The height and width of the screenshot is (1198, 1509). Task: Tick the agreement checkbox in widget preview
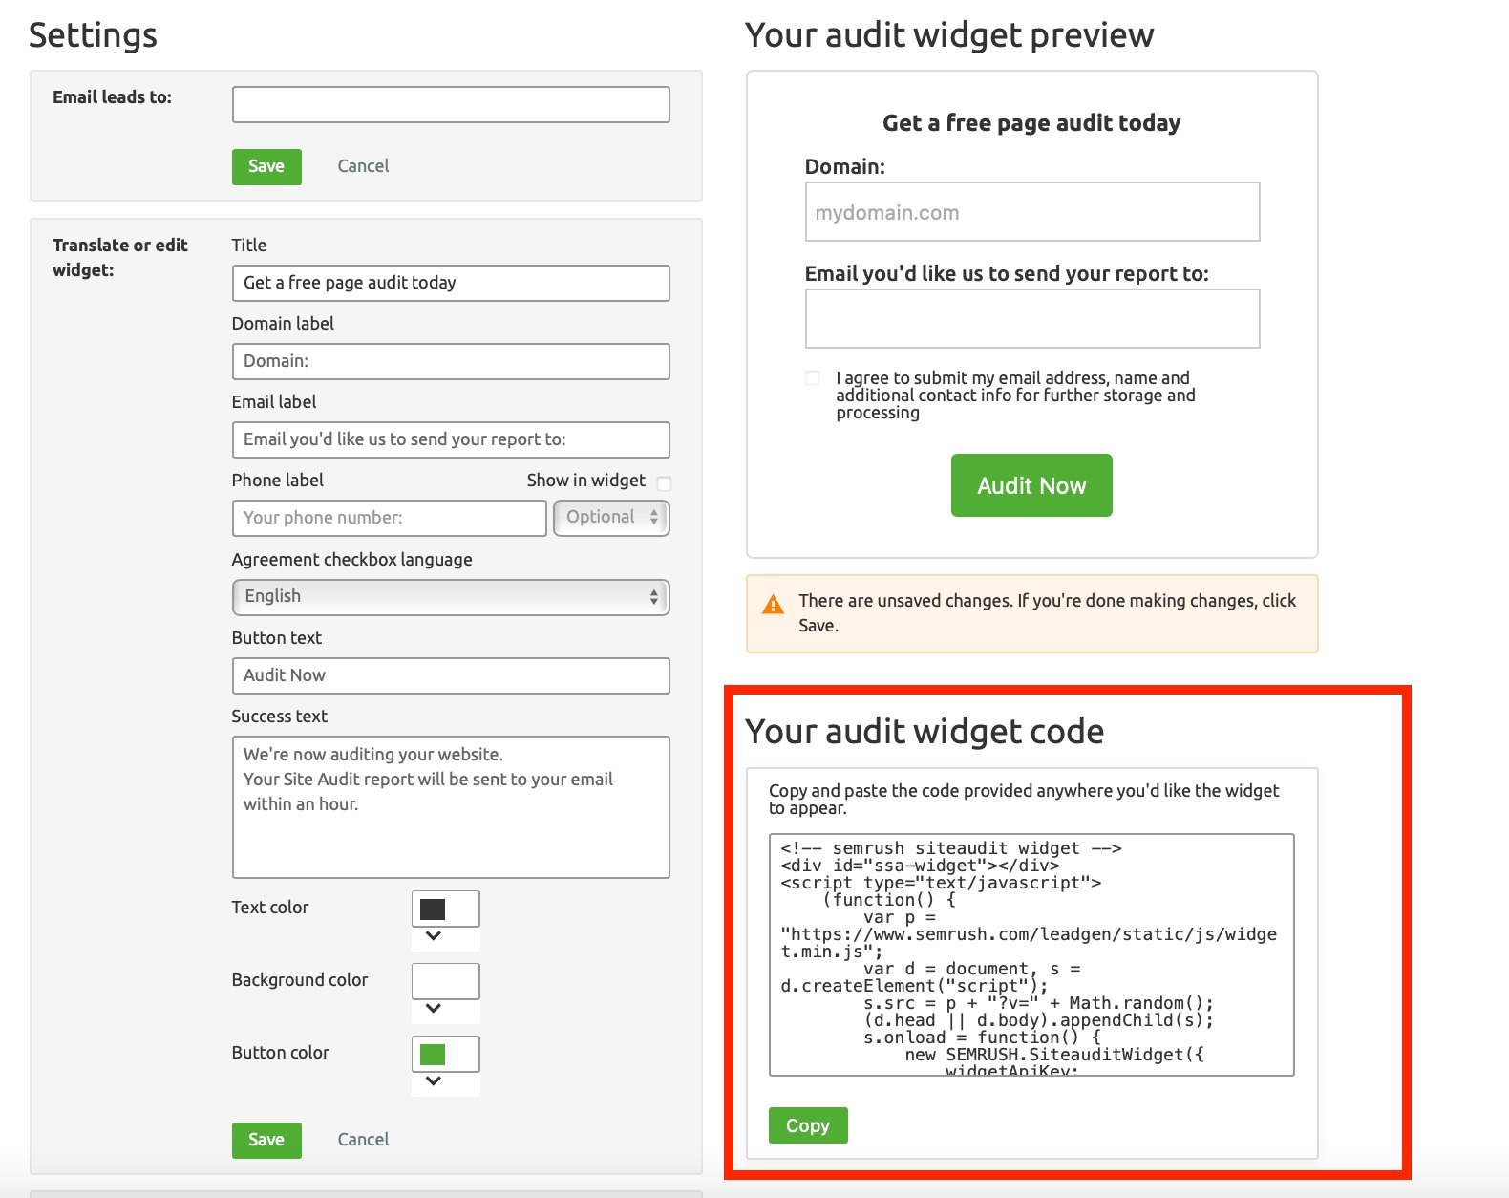[813, 377]
